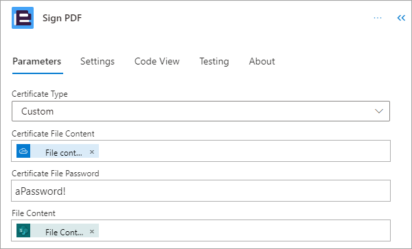Open the Certificate Type combo box showing Custom
This screenshot has height=249, width=412.
pyautogui.click(x=201, y=111)
